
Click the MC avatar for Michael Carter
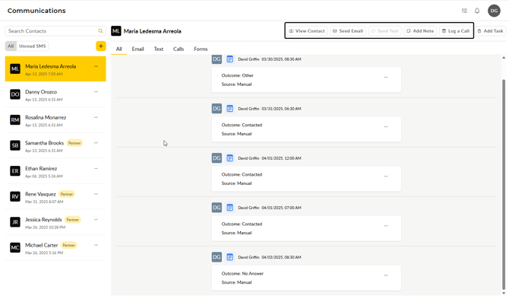coord(15,248)
